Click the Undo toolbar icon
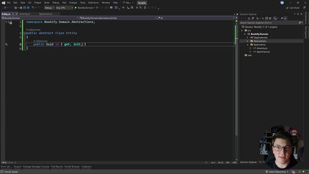Viewport: 309px width, 174px height. click(33, 8)
